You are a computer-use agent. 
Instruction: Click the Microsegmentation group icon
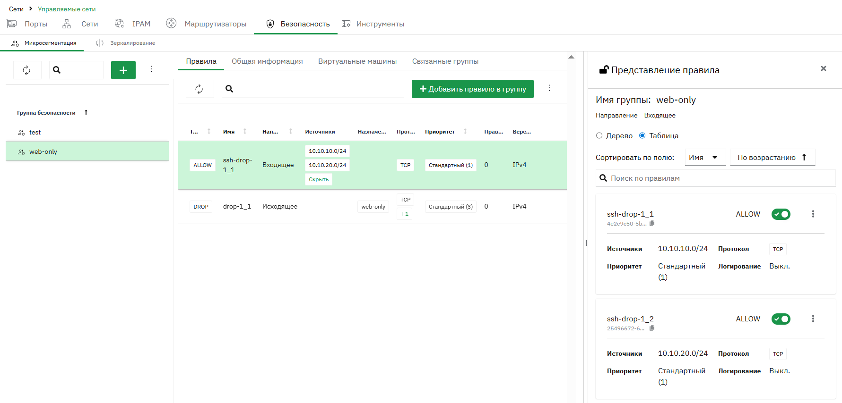15,43
